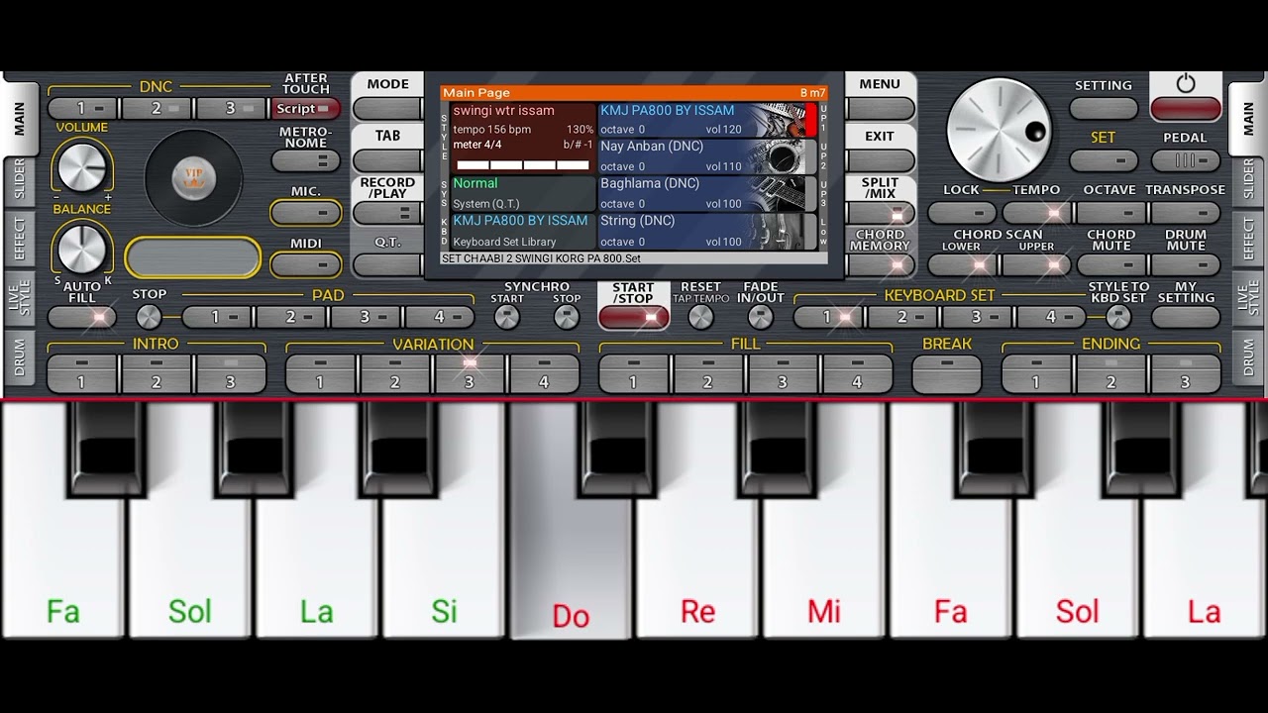Image resolution: width=1268 pixels, height=713 pixels.
Task: Toggle SPLIT/MIX button
Action: click(880, 213)
